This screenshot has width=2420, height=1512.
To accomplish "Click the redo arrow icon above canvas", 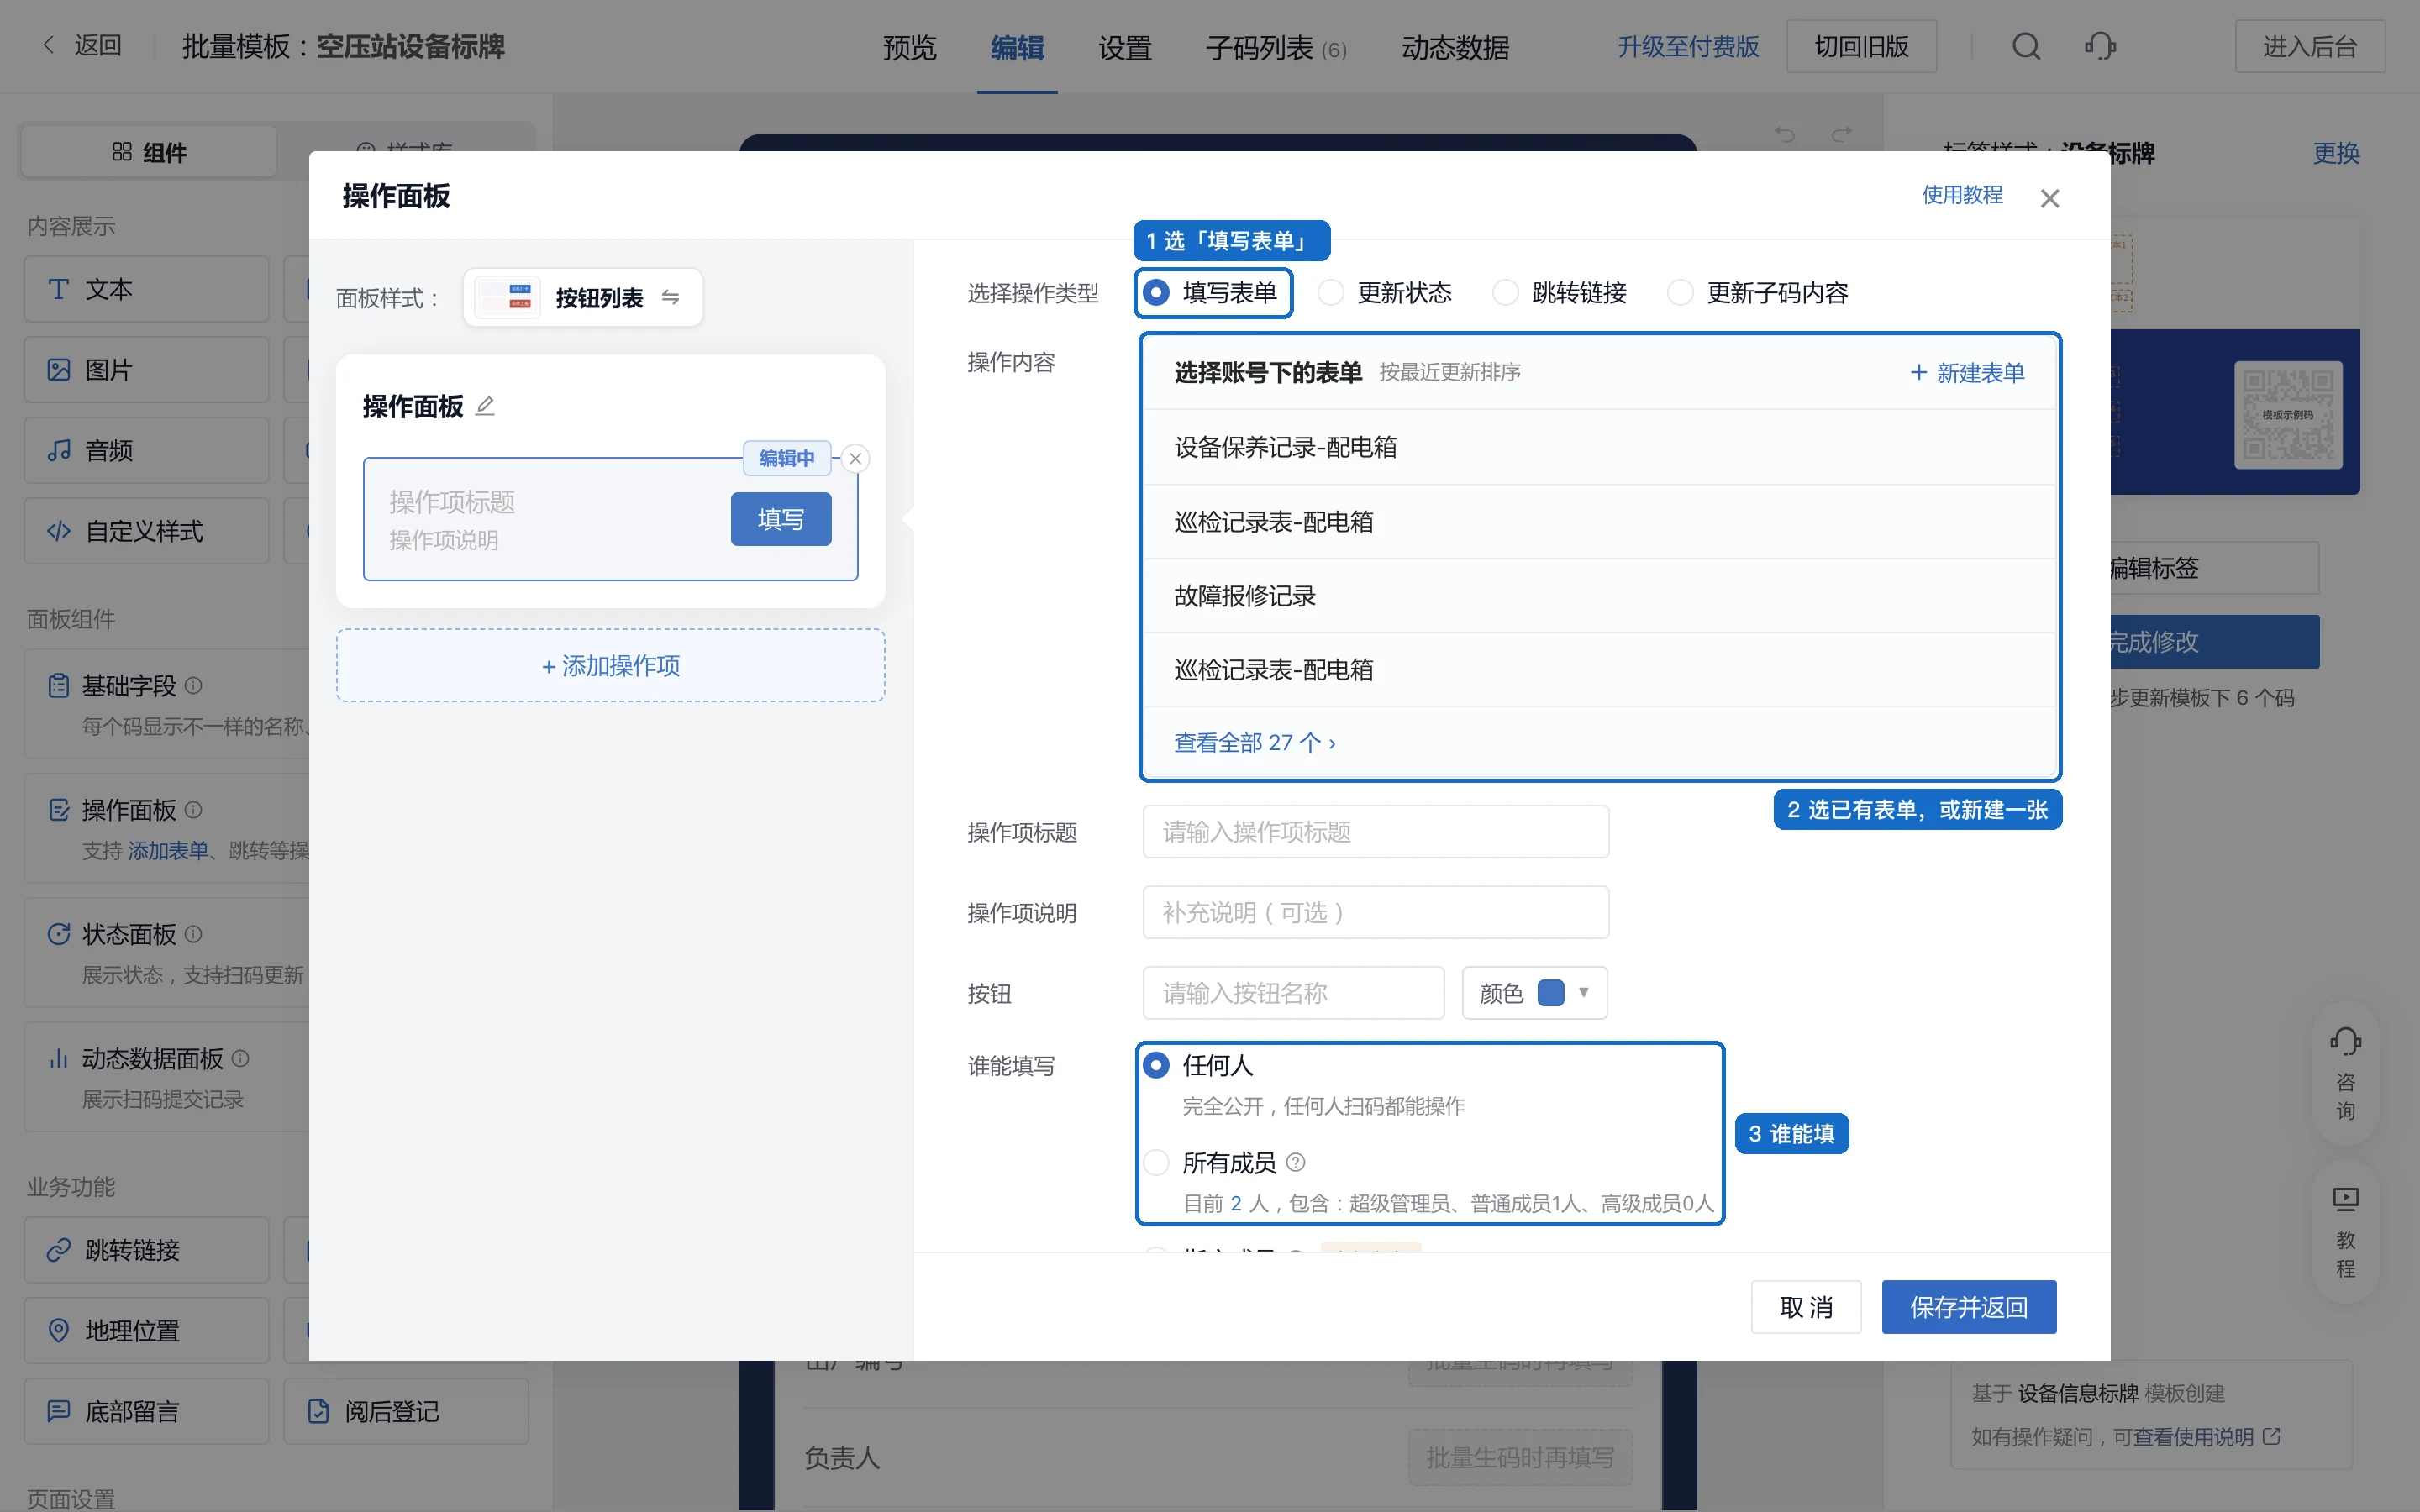I will (1842, 134).
